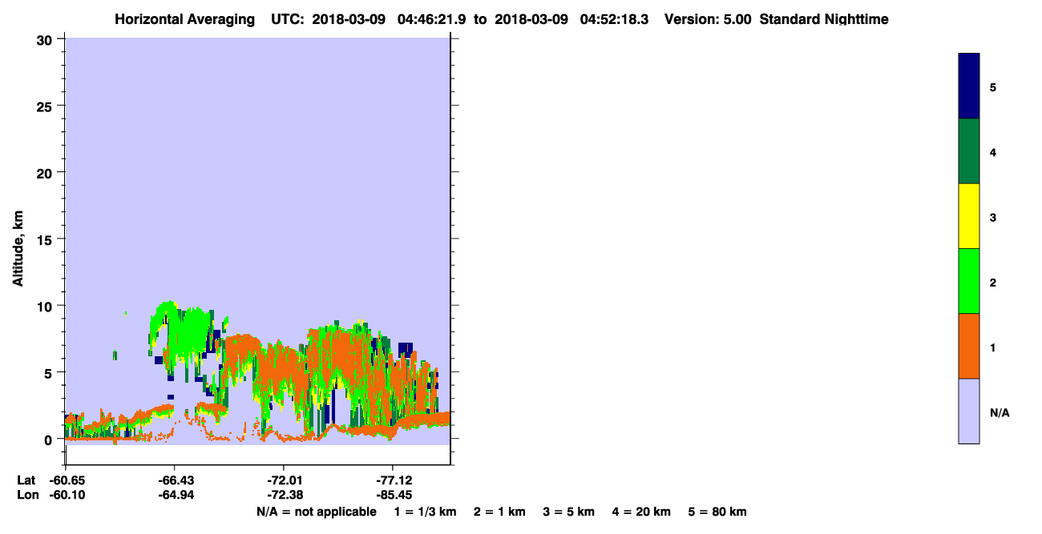
Task: Click the latitude value '-66.43'
Action: [x=175, y=480]
